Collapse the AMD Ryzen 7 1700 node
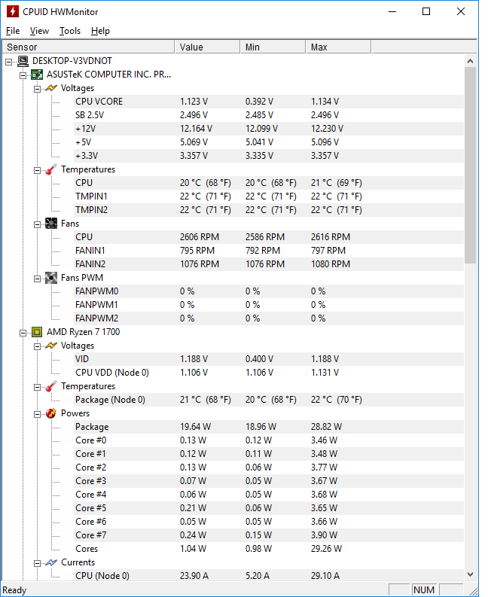Viewport: 488px width, 597px height. coord(23,333)
